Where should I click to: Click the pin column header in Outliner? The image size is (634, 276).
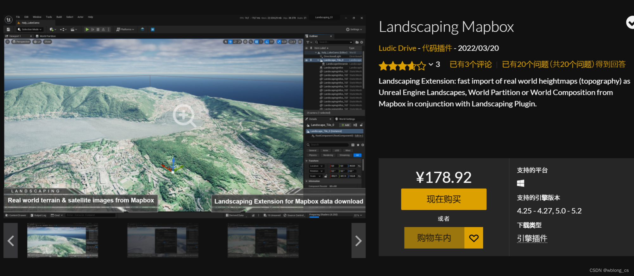(311, 48)
